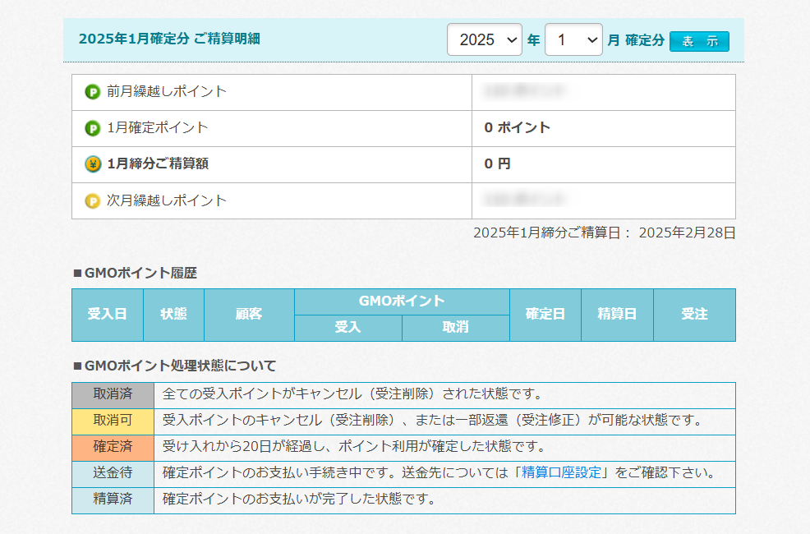
Task: Click the 取消 sub-header under GMOポイント
Action: [x=455, y=328]
